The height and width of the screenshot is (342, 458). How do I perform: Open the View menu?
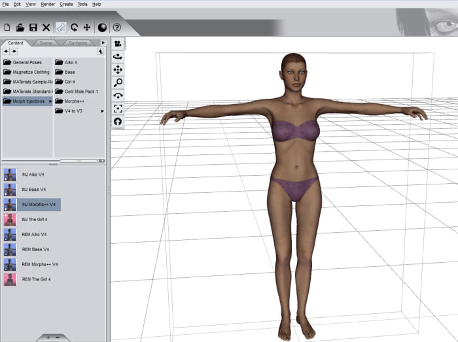tap(30, 4)
